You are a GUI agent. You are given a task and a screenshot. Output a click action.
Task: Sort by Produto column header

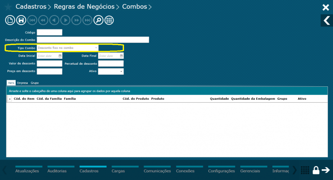click(x=157, y=99)
